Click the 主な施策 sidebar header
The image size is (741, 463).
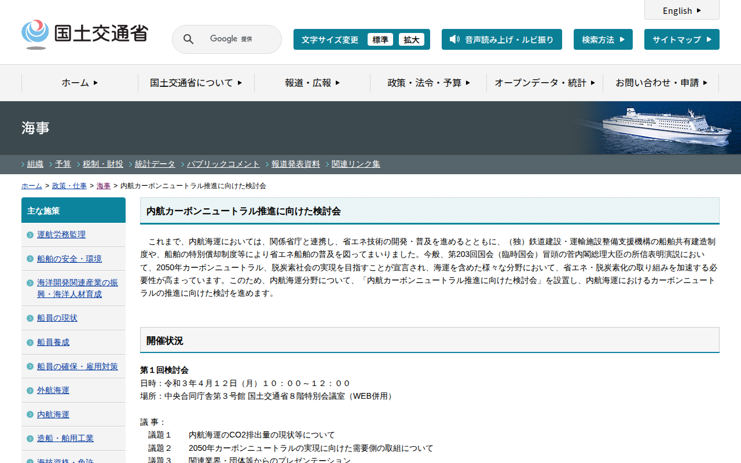[x=74, y=211]
